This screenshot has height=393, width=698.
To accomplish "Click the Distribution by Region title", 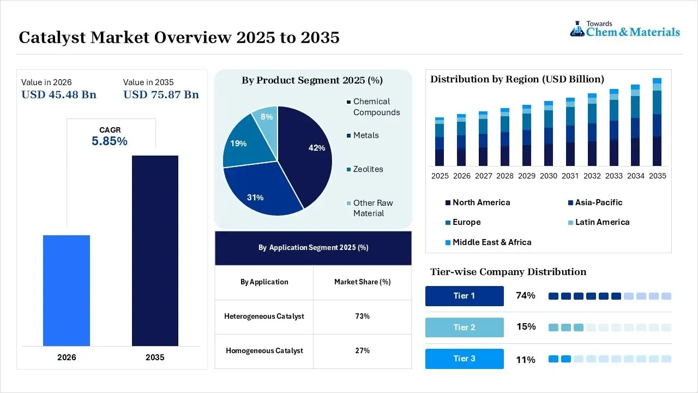I will pyautogui.click(x=518, y=80).
